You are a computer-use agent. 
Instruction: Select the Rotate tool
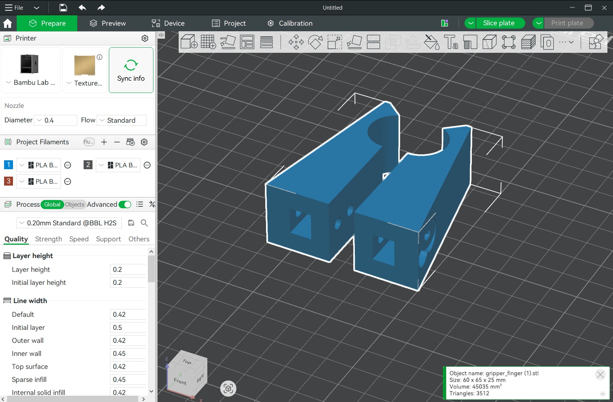tap(315, 42)
